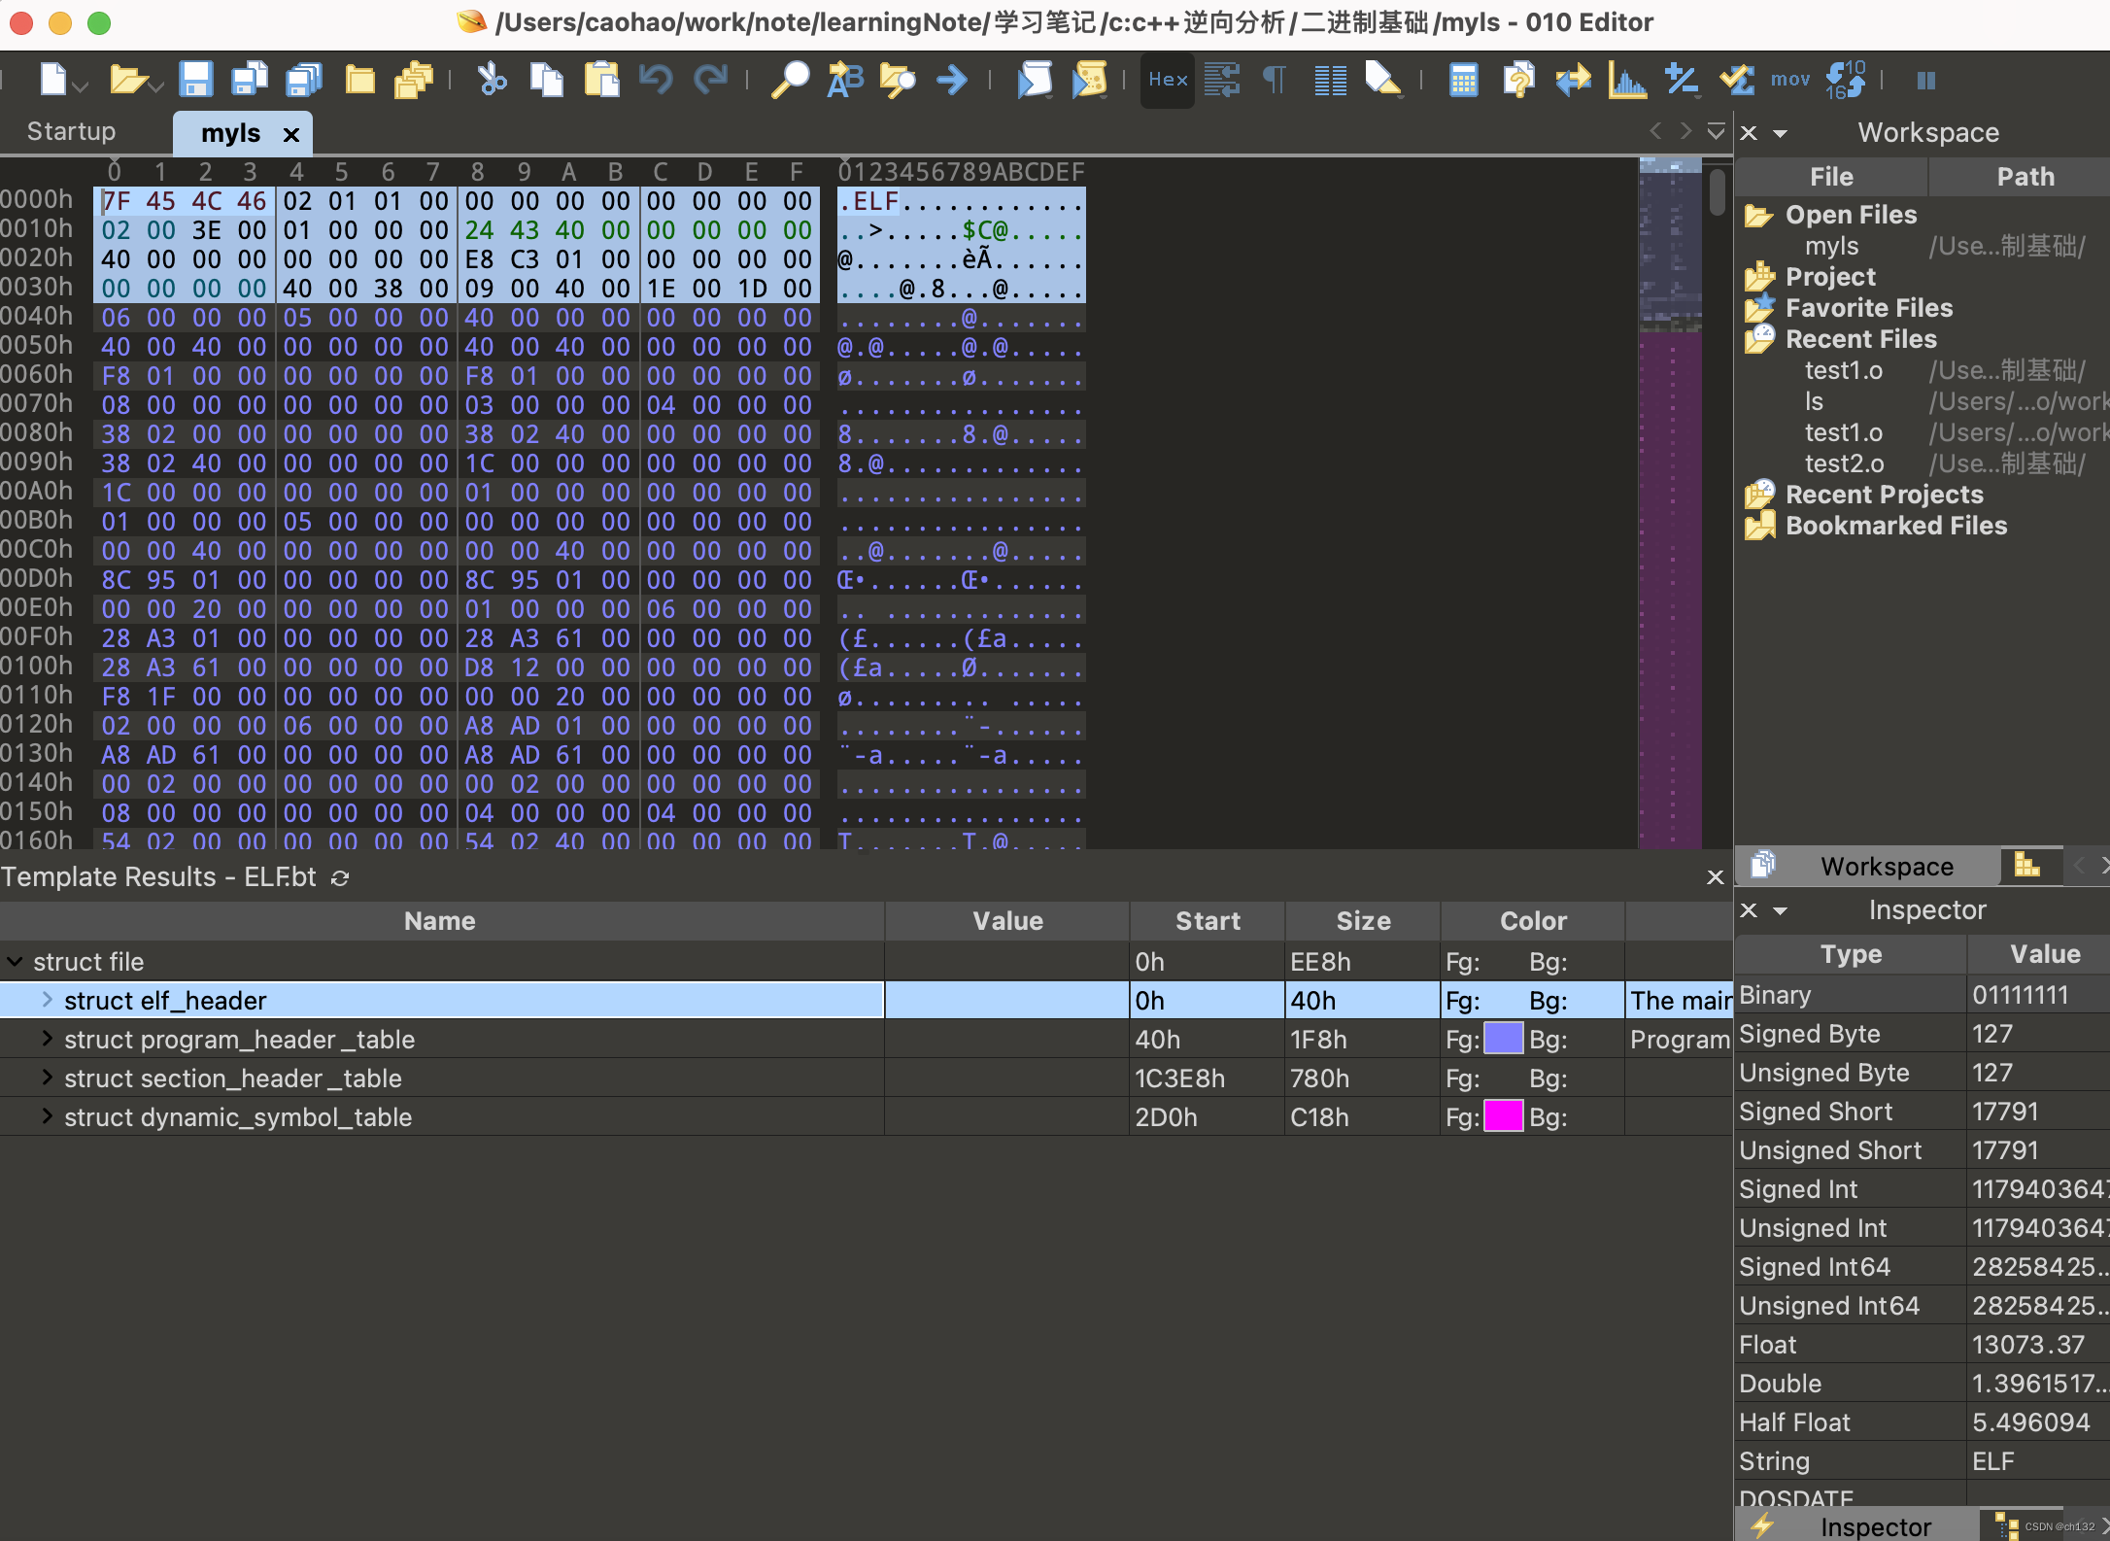Toggle the mov disassembler button
This screenshot has height=1541, width=2110.
coord(1790,80)
